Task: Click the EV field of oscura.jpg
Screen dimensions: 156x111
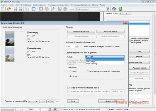Action: [35, 36]
